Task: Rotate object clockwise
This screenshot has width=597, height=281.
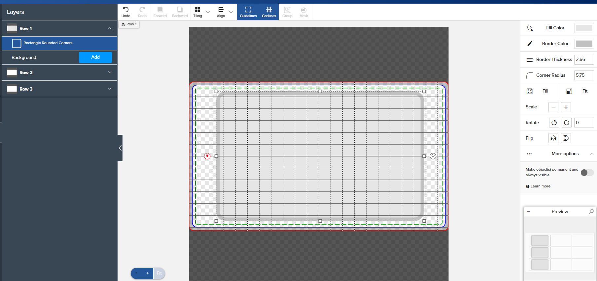Action: 567,123
